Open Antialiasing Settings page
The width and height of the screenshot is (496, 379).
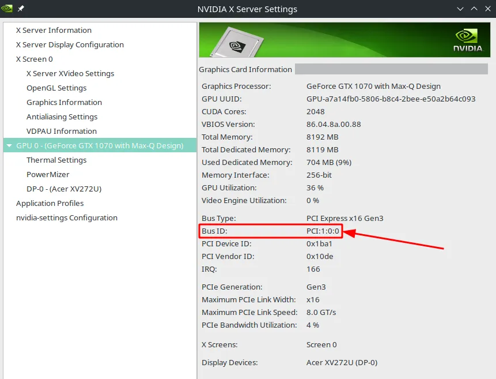(x=62, y=117)
